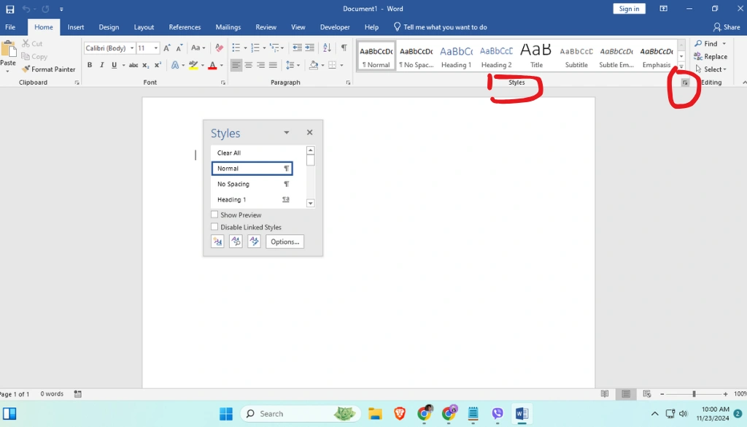Apply yellow Text Highlight Color
This screenshot has width=747, height=427.
coord(193,65)
